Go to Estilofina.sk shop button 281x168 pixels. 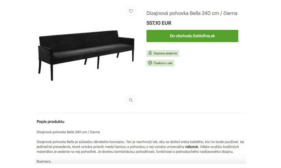coord(192,36)
